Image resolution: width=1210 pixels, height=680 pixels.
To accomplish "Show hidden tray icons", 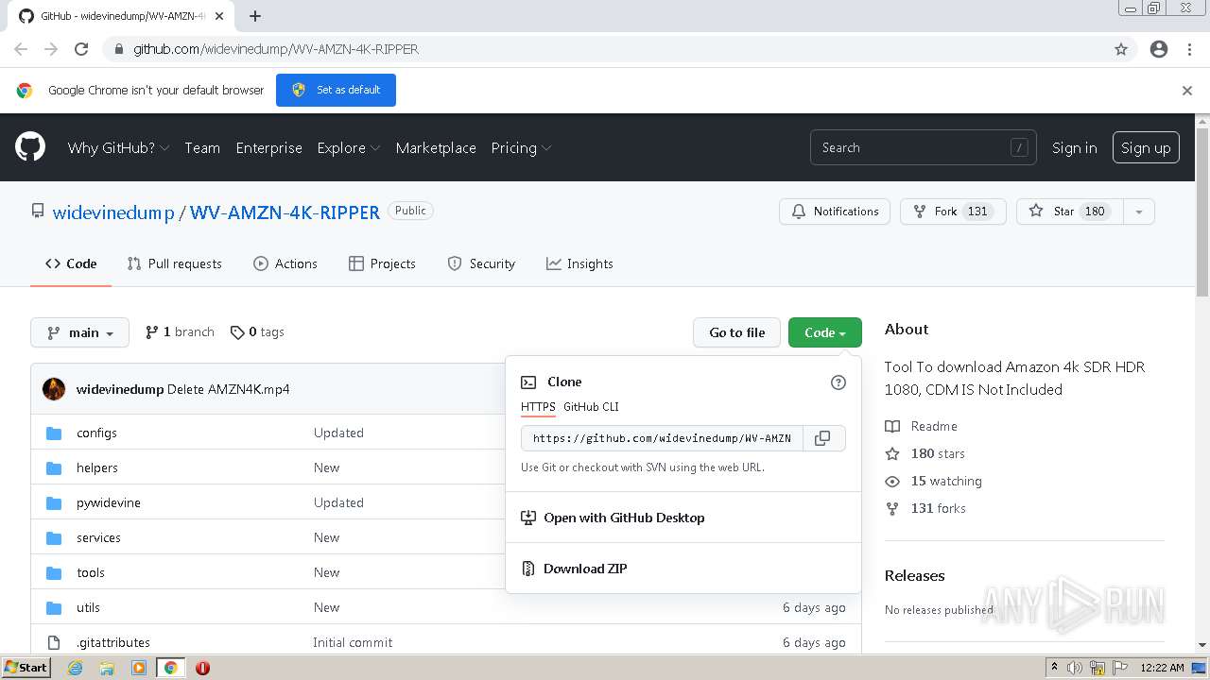I will 1054,667.
